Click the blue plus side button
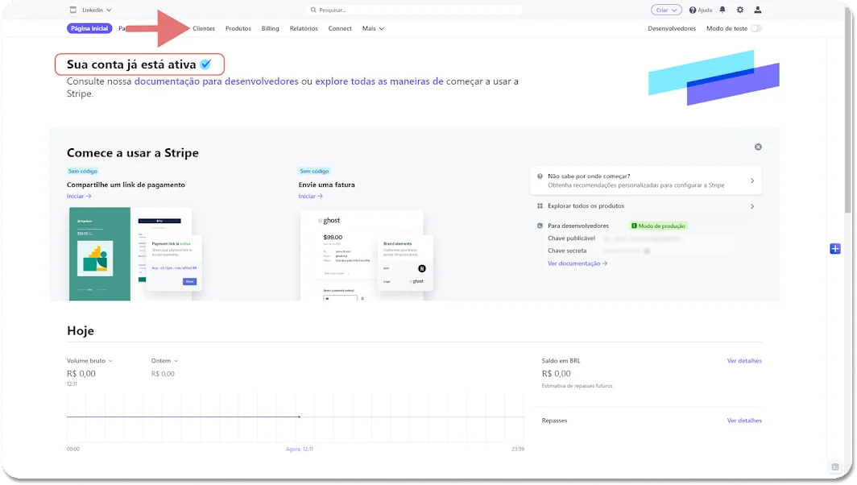 (835, 249)
